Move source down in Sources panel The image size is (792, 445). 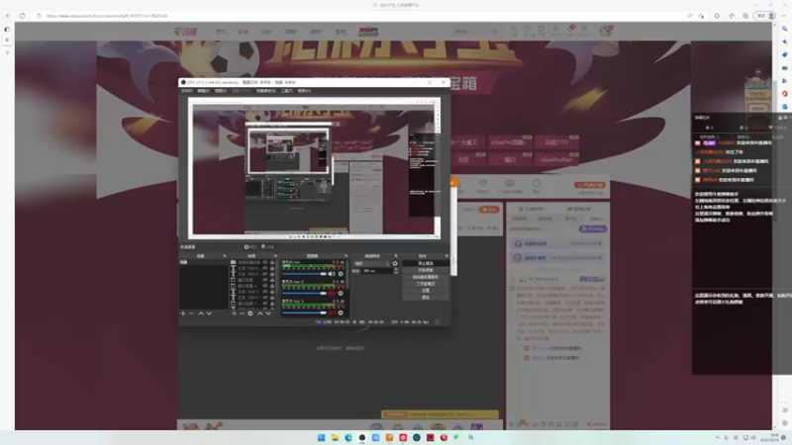[267, 313]
